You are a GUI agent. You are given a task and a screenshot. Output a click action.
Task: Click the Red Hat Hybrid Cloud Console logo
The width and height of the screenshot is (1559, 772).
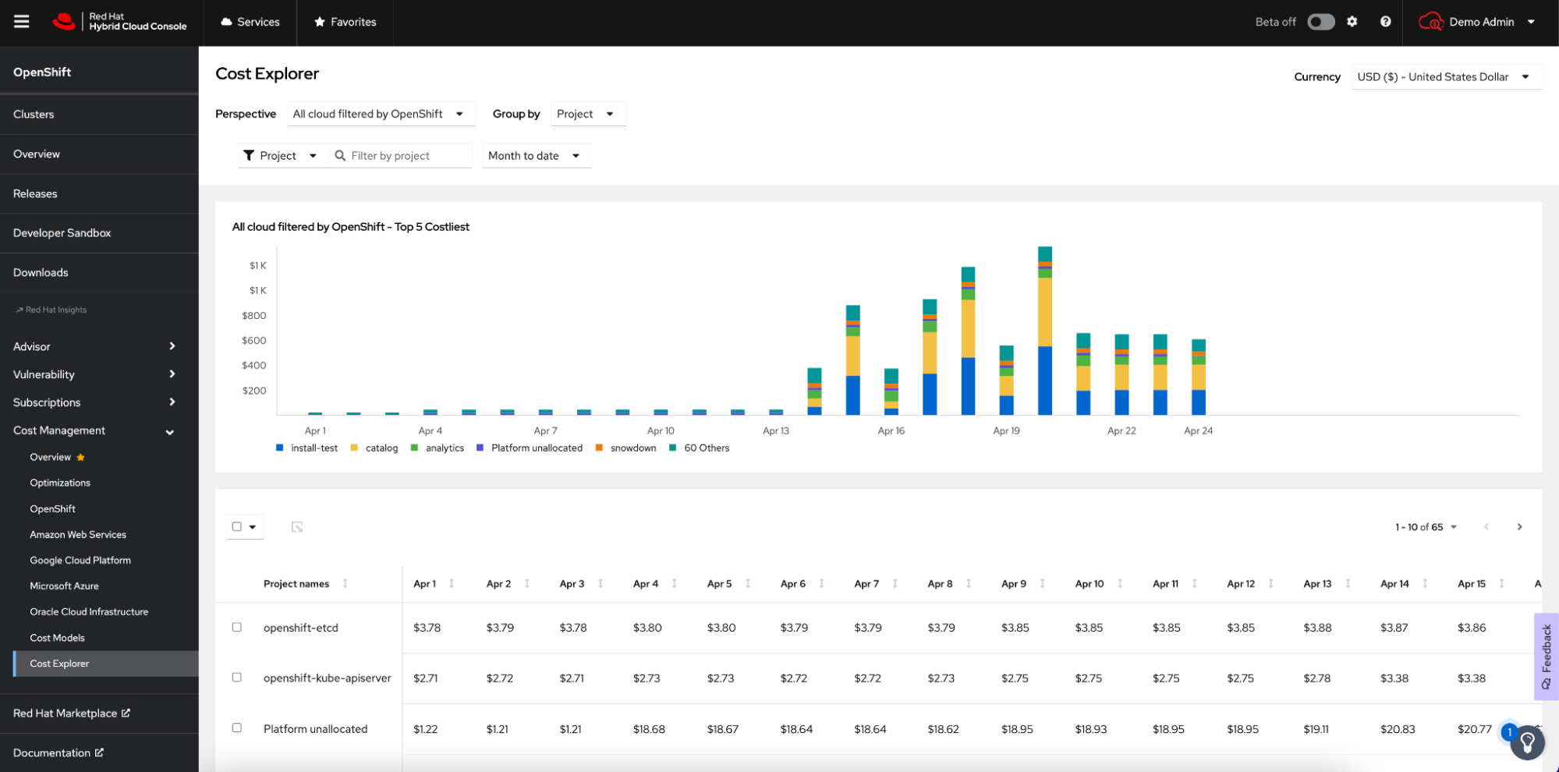[119, 22]
